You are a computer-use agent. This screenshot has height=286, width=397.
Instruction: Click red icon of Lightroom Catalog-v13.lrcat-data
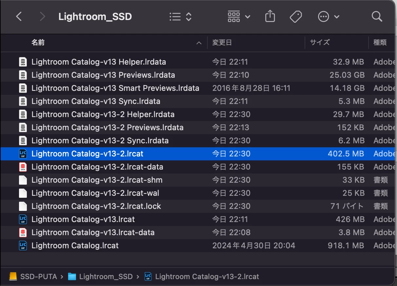tap(23, 233)
